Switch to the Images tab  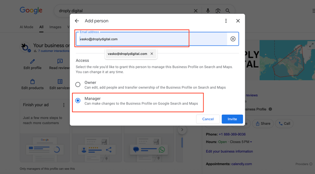click(55, 27)
